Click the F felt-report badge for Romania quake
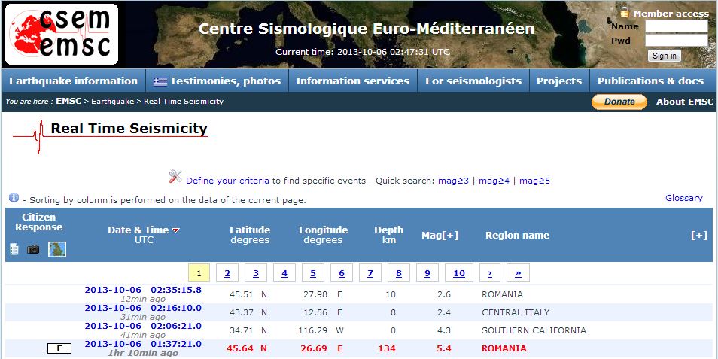The image size is (718, 359). [59, 348]
